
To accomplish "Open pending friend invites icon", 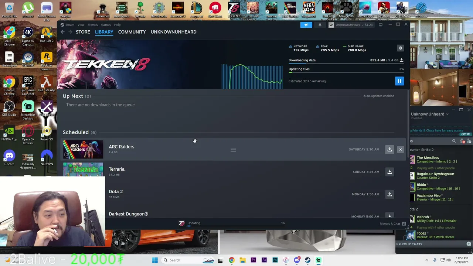I will (463, 141).
